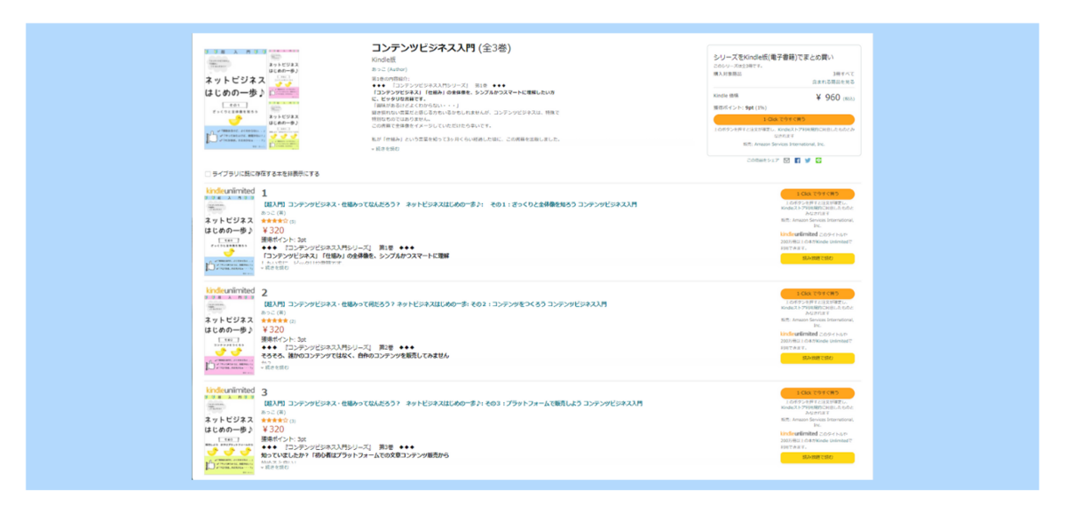
Task: Select the ¥320 price of book 1
Action: point(273,230)
